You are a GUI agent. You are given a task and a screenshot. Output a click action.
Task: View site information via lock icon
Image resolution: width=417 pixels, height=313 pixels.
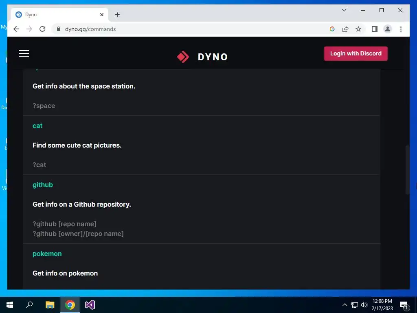point(59,29)
